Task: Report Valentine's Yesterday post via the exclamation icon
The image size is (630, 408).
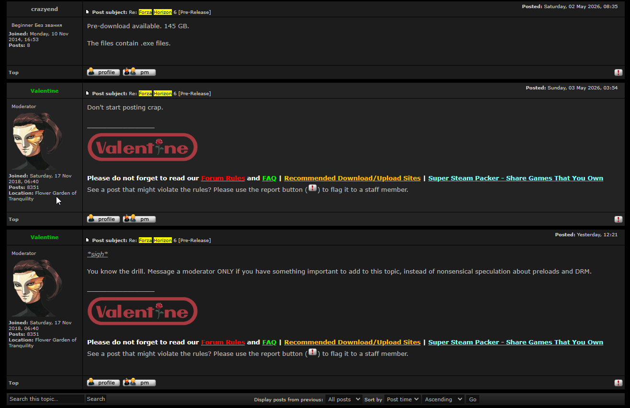Action: click(619, 383)
